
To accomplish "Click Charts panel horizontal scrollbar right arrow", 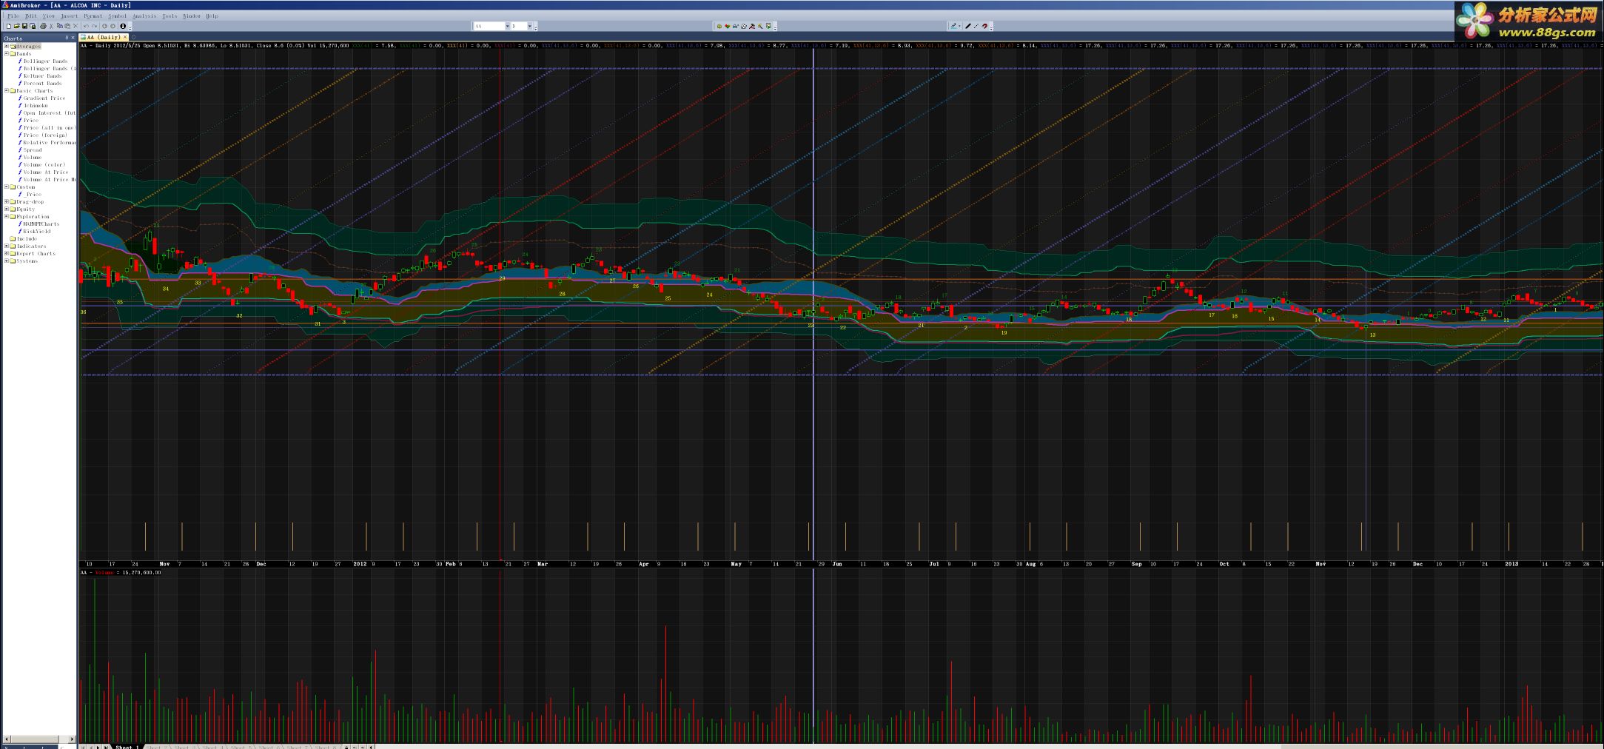I will [x=72, y=739].
